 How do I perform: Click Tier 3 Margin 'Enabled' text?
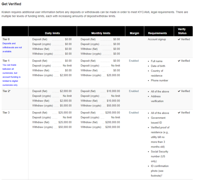[x=134, y=113]
